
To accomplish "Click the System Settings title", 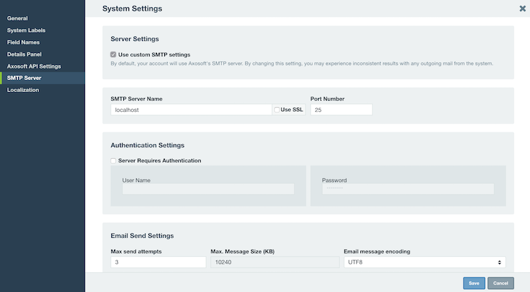I will (132, 9).
